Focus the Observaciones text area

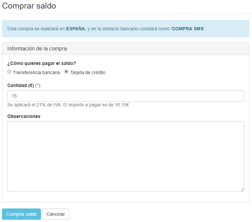(125, 156)
